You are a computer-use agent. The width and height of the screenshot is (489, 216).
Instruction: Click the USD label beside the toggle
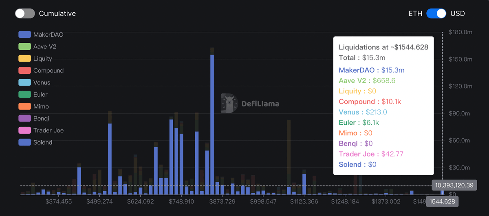pyautogui.click(x=457, y=13)
